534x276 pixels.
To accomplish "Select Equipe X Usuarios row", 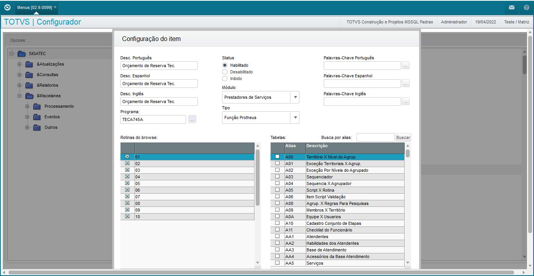I will point(338,216).
